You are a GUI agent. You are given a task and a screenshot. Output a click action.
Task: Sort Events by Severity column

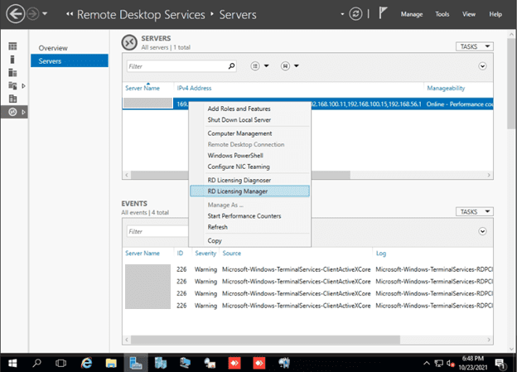(x=205, y=254)
